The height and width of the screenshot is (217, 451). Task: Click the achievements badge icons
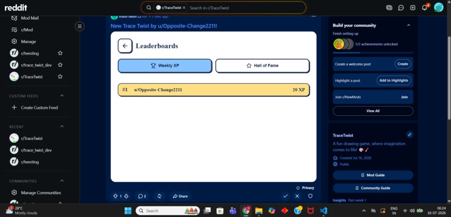click(344, 44)
